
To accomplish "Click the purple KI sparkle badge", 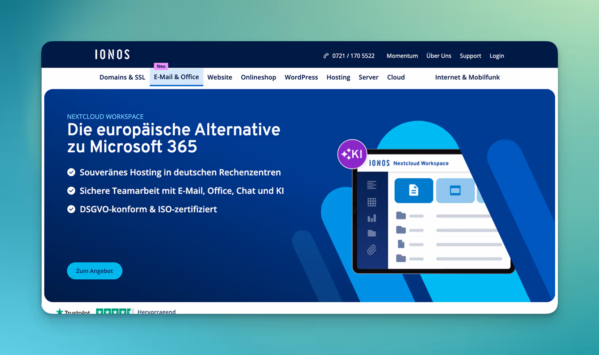I will coord(352,154).
